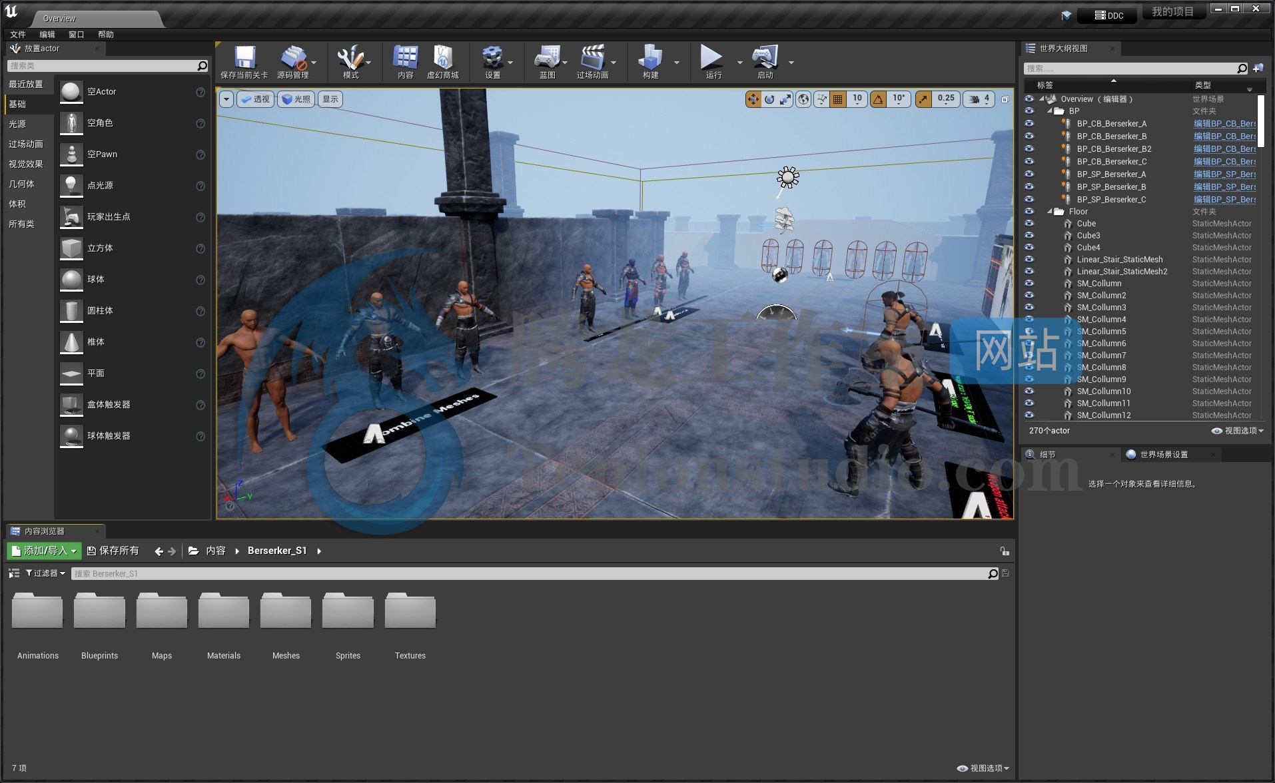Select the scale gizmo tool in viewport

point(786,99)
